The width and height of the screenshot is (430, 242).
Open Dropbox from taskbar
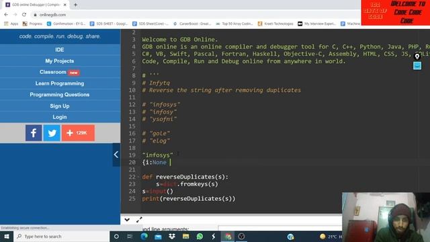(172, 236)
